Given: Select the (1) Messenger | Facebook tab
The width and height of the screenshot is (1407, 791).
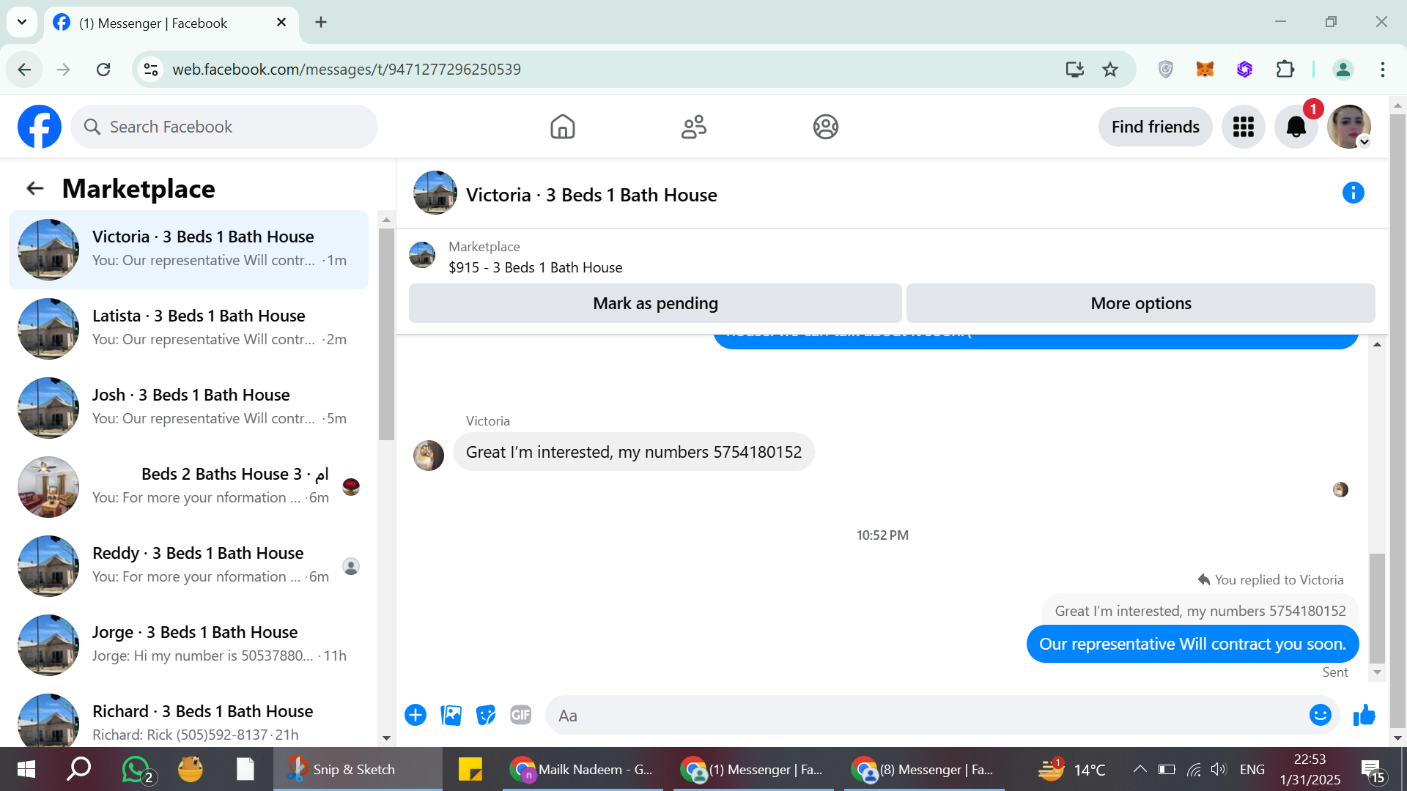Looking at the screenshot, I should point(171,23).
